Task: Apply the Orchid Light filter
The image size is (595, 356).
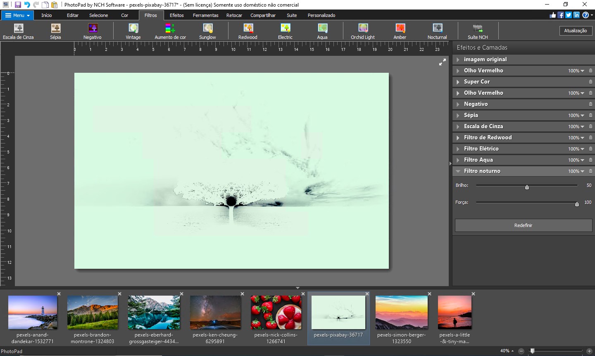Action: point(363,31)
